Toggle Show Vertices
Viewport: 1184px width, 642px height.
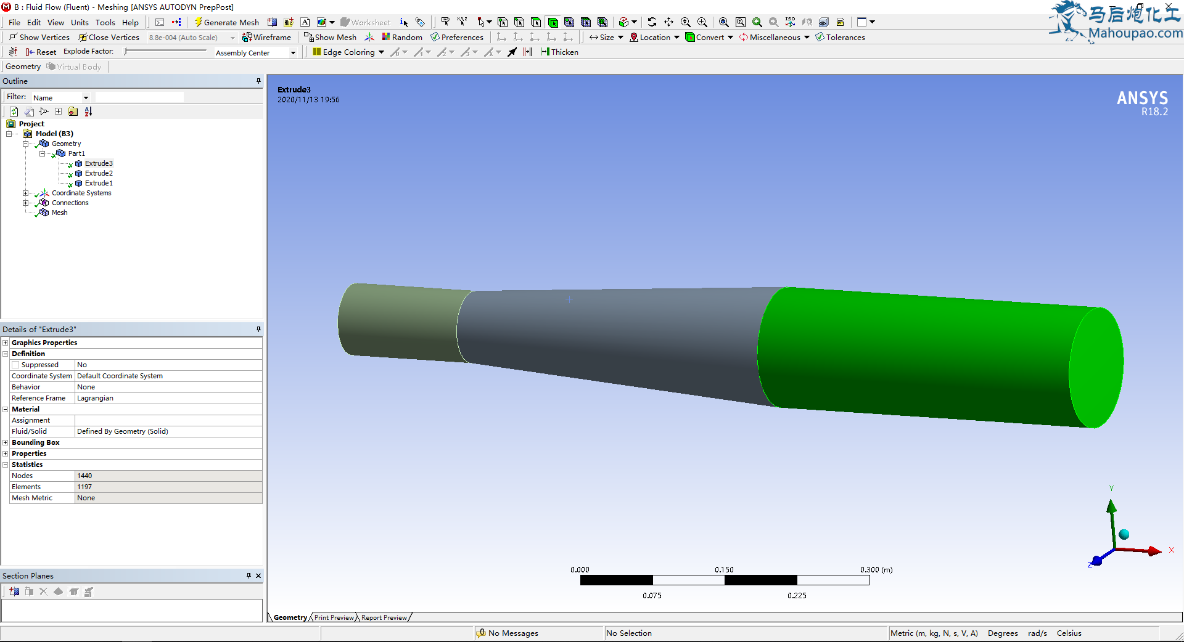[x=39, y=37]
